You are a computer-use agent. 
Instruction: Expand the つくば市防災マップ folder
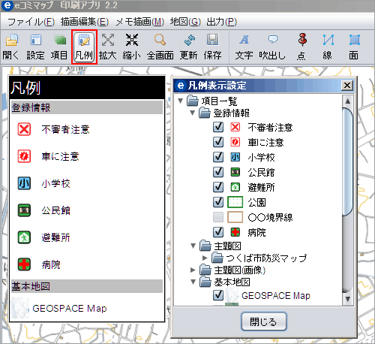[205, 258]
